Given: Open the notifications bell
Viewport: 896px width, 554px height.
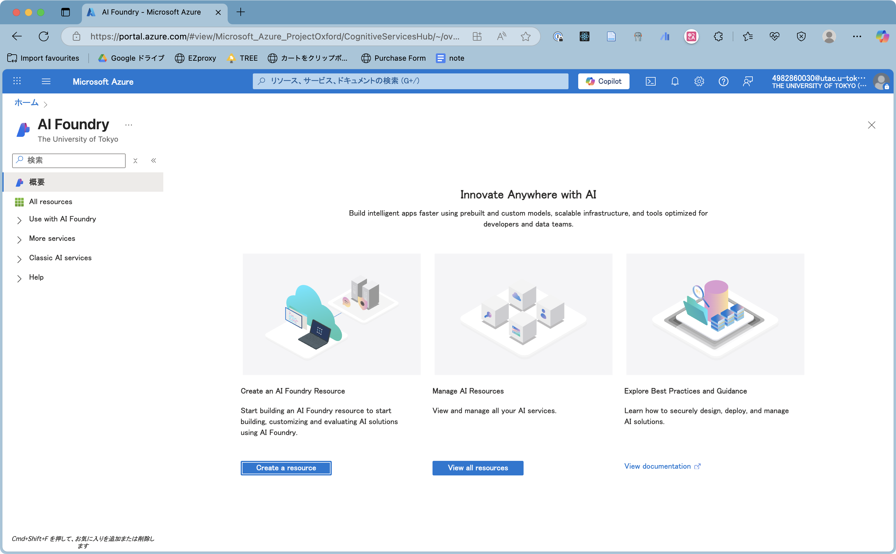Looking at the screenshot, I should 675,81.
